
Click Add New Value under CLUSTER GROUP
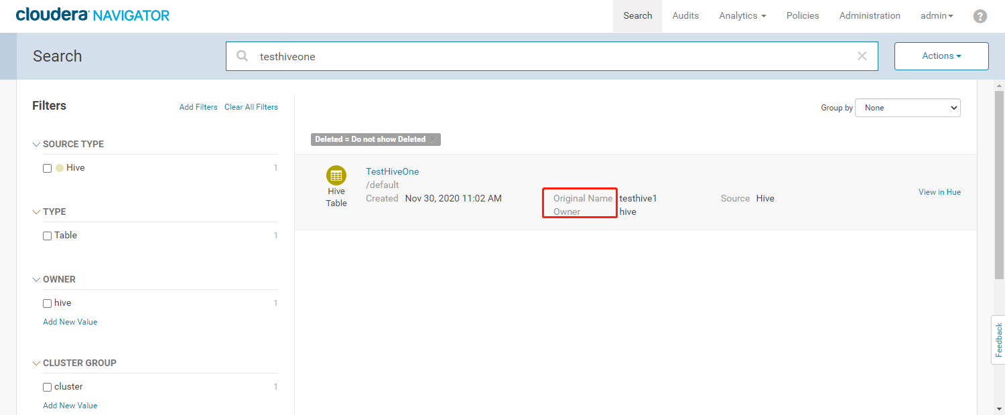pos(70,406)
